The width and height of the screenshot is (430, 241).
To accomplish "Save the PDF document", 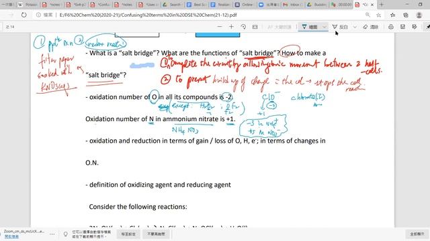I will [x=402, y=27].
